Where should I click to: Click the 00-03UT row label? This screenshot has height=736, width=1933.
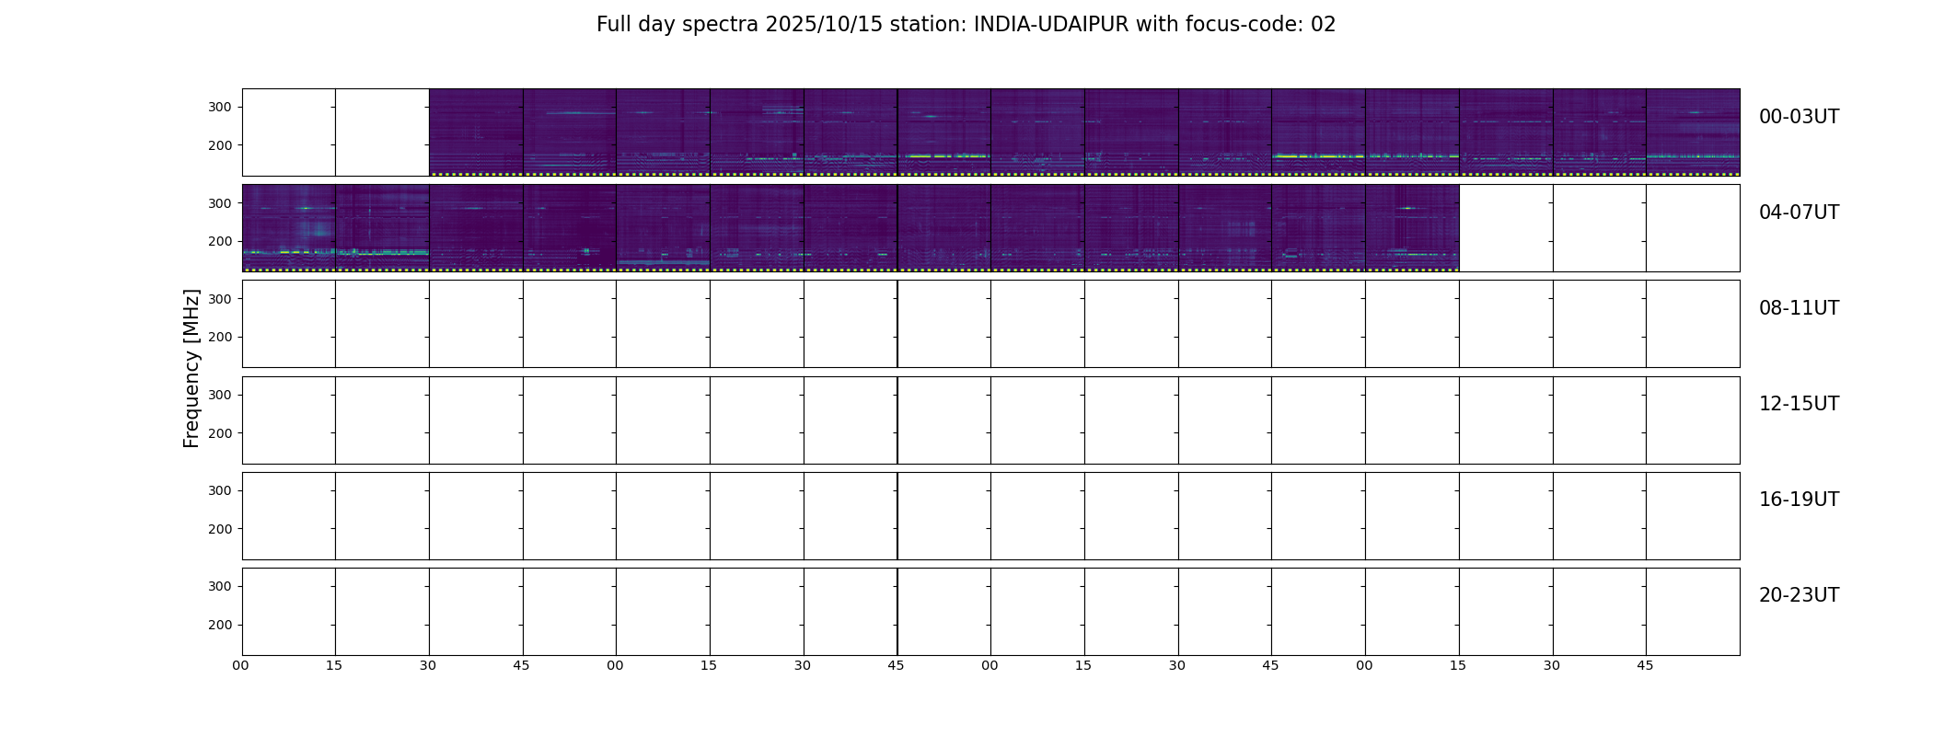(1799, 117)
